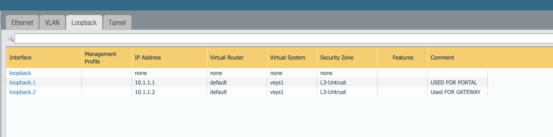Click the Virtual Router column header
The height and width of the screenshot is (137, 553).
tap(227, 57)
